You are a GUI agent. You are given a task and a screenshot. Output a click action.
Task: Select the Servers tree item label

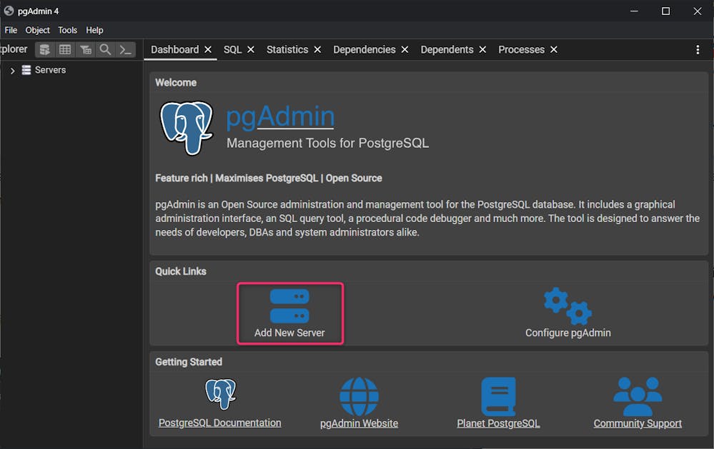51,70
